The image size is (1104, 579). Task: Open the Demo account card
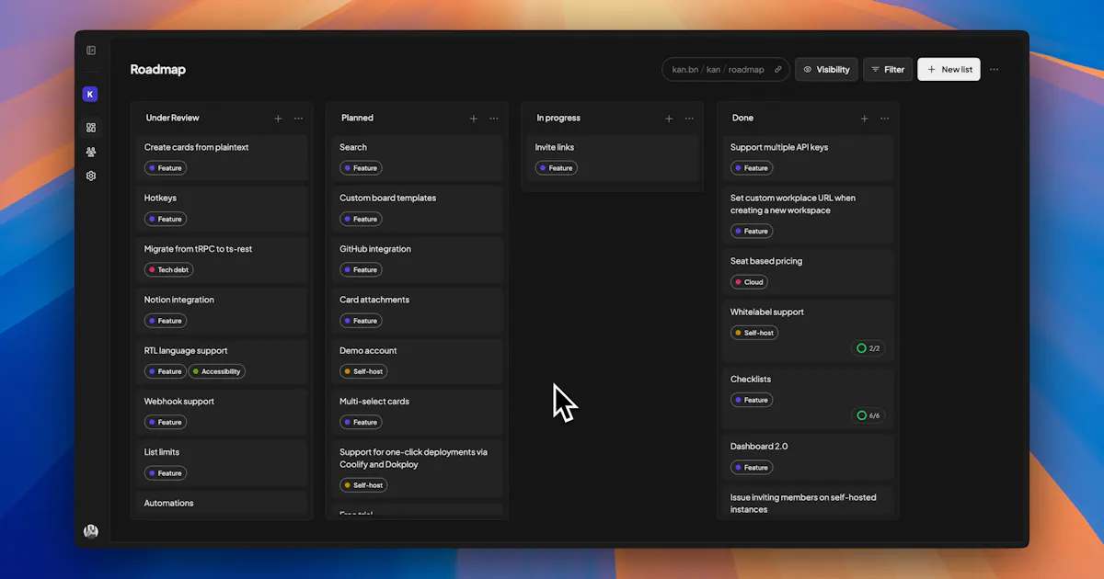[x=417, y=361]
